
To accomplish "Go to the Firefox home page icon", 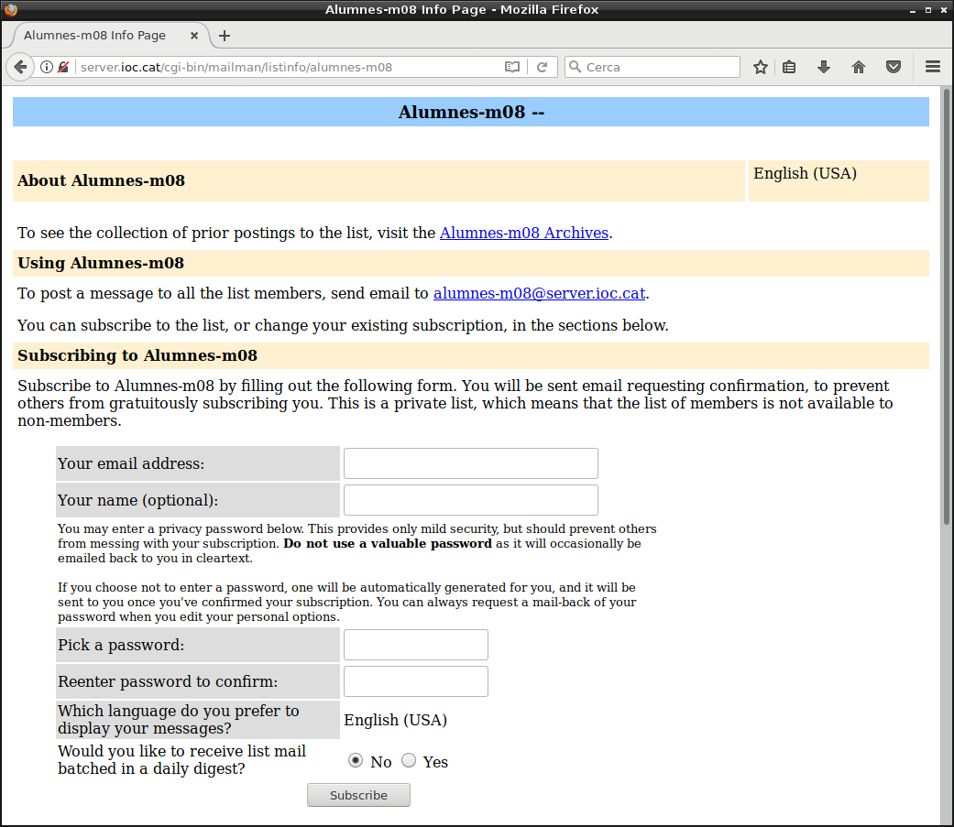I will pos(859,67).
